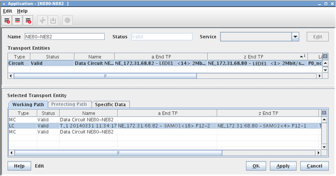Select the Working Path tab
This screenshot has width=336, height=176.
pyautogui.click(x=28, y=104)
